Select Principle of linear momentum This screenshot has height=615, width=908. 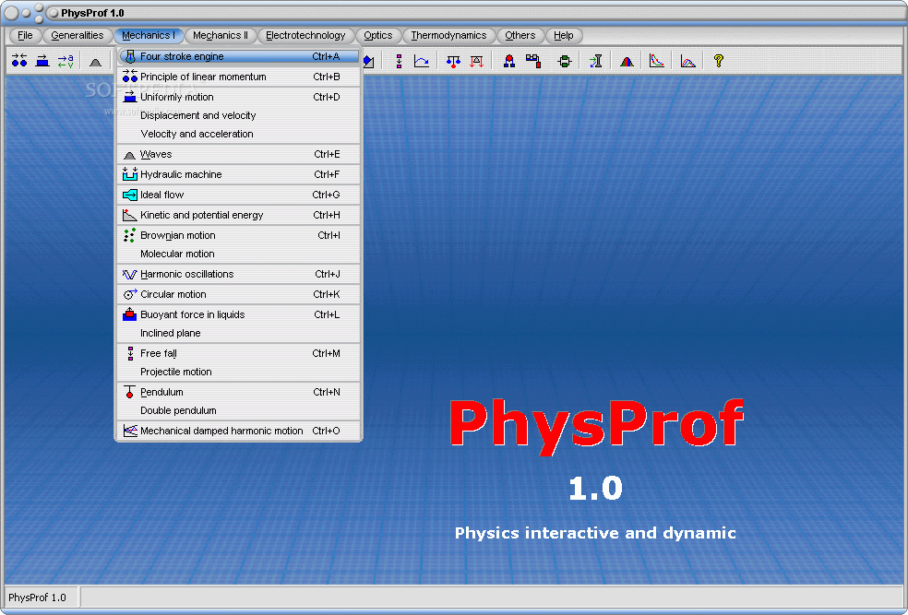pyautogui.click(x=239, y=77)
